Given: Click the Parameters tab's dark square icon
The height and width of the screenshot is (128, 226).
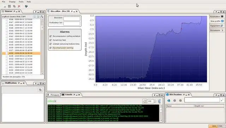Looking at the screenshot, I should [222, 17].
